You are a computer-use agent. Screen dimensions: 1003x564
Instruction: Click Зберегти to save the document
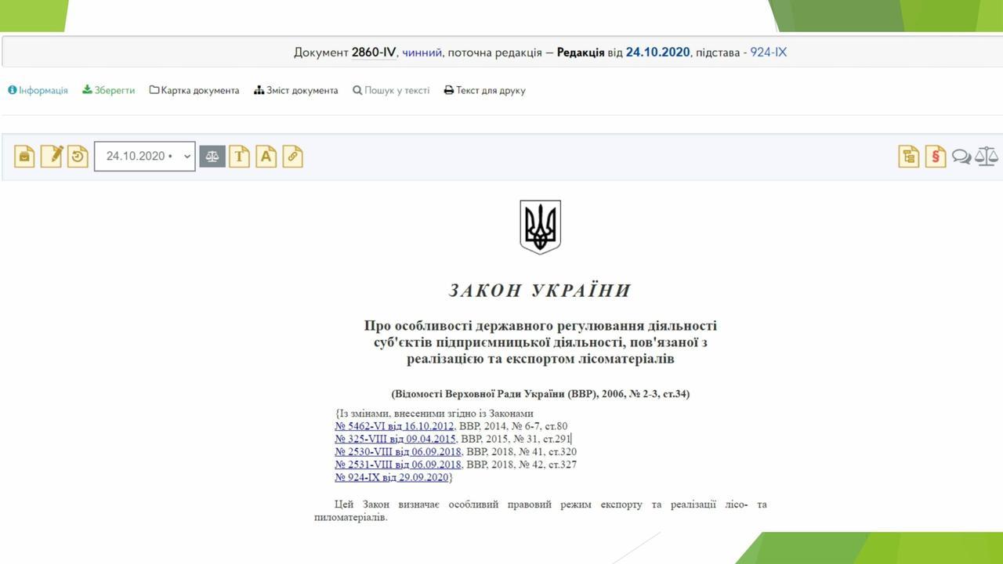point(109,91)
